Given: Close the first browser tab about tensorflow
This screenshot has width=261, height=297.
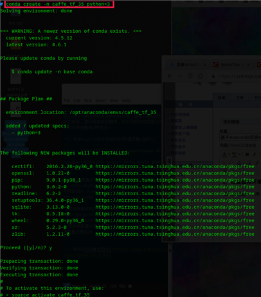Looking at the screenshot, I should coord(204,64).
